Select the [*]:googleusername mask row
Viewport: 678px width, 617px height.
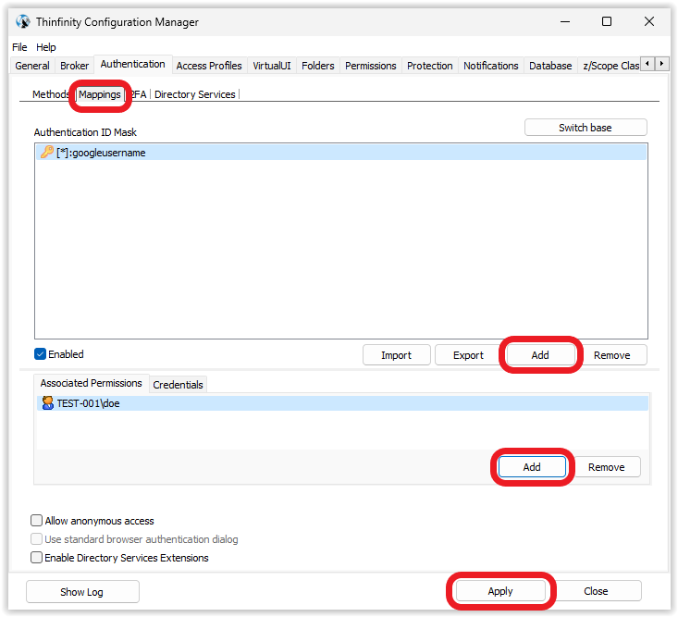[x=341, y=153]
